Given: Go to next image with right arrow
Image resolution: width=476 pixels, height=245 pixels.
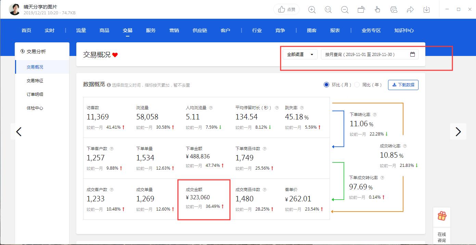Looking at the screenshot, I should pyautogui.click(x=458, y=132).
